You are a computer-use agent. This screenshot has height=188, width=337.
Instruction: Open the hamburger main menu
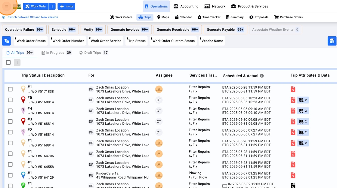(7, 6)
